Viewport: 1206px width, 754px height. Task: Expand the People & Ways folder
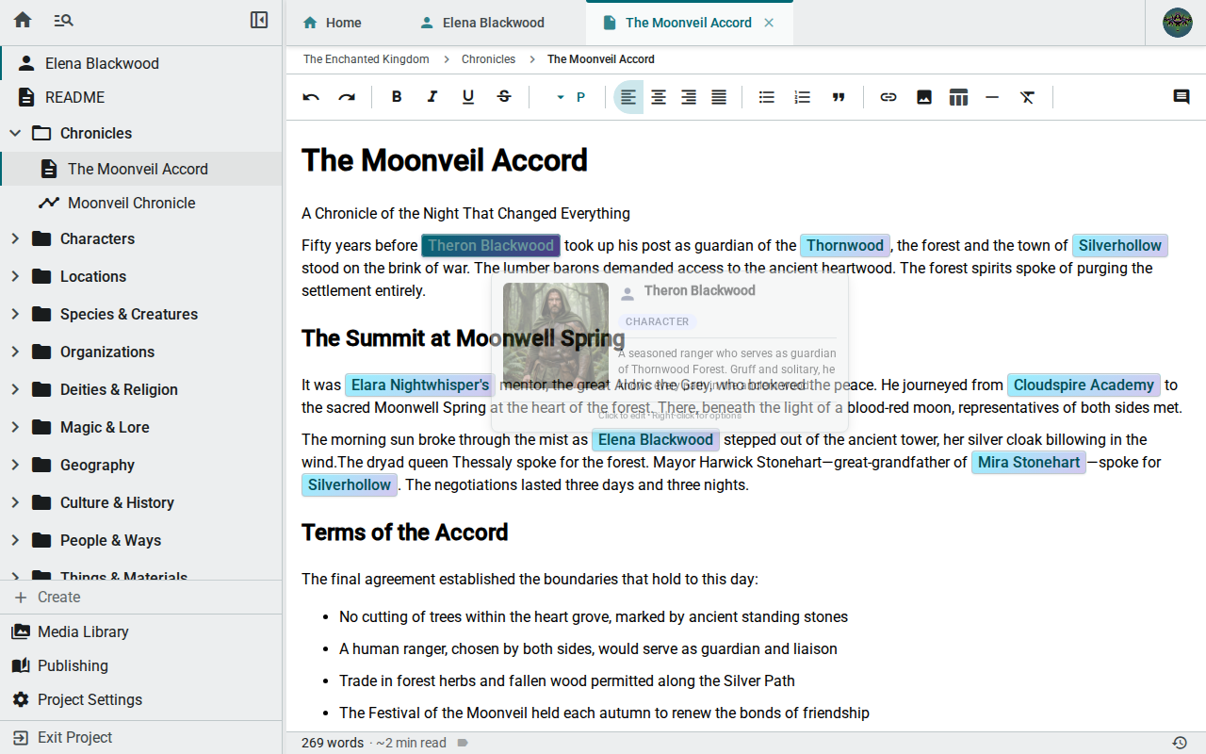(15, 540)
